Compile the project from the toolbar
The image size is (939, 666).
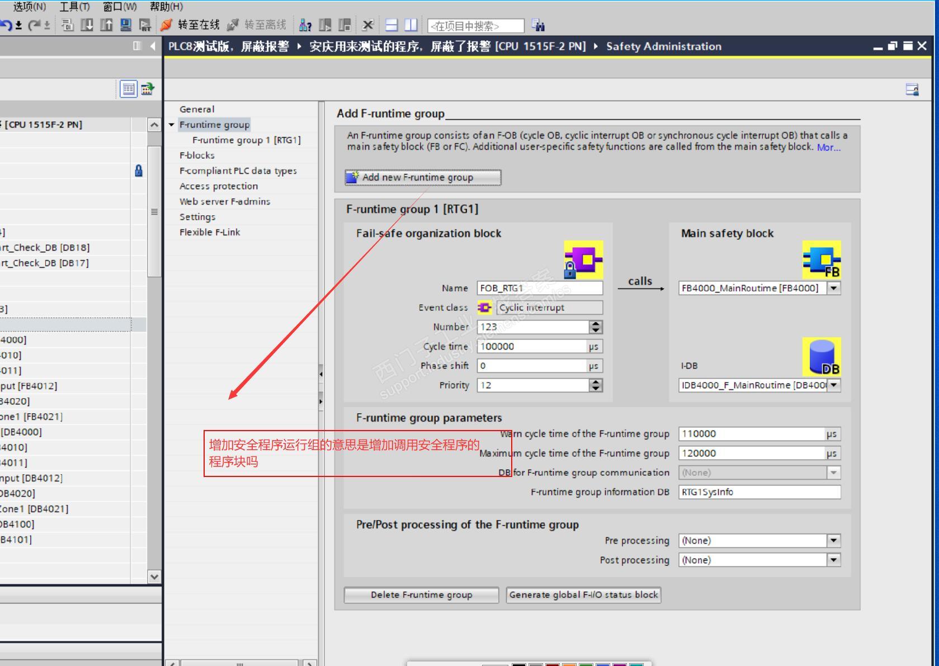68,25
